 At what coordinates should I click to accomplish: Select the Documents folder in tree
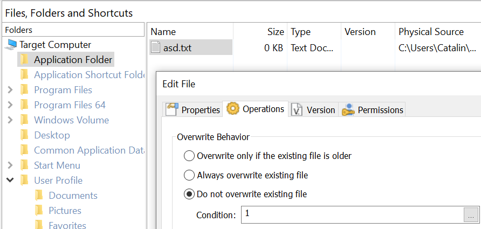[x=73, y=196]
